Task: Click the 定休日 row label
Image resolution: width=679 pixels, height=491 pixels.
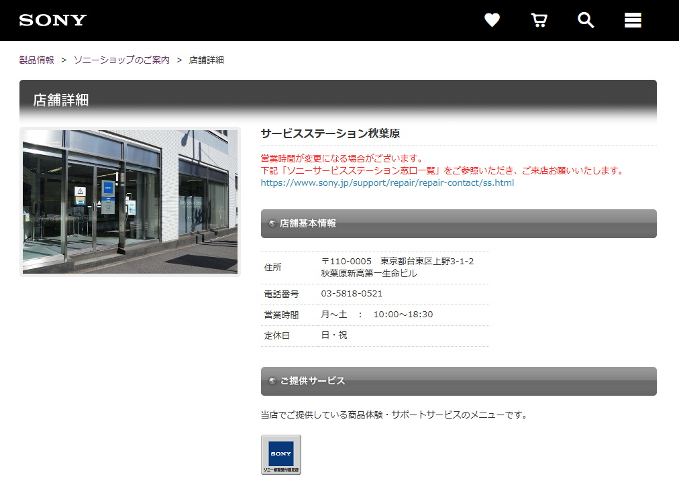Action: click(277, 336)
